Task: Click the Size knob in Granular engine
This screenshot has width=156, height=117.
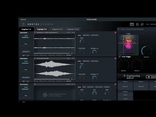Action: tap(94, 93)
